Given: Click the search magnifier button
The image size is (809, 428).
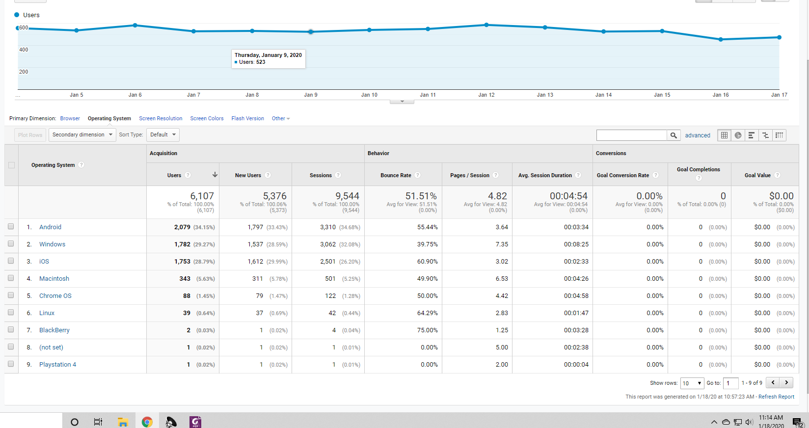Looking at the screenshot, I should [x=674, y=135].
